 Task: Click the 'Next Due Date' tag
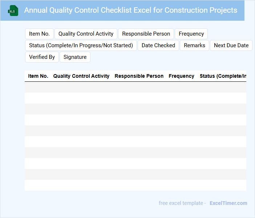(231, 45)
